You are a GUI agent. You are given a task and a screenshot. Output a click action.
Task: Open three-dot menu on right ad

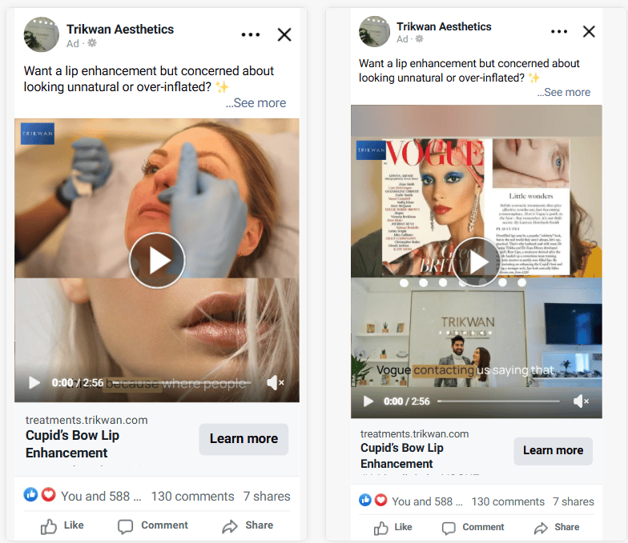[x=559, y=31]
